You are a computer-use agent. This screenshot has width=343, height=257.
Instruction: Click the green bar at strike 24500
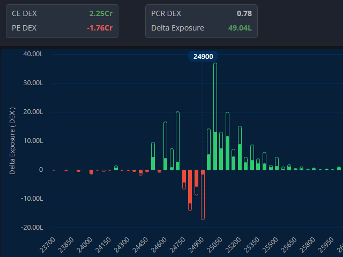point(153,157)
